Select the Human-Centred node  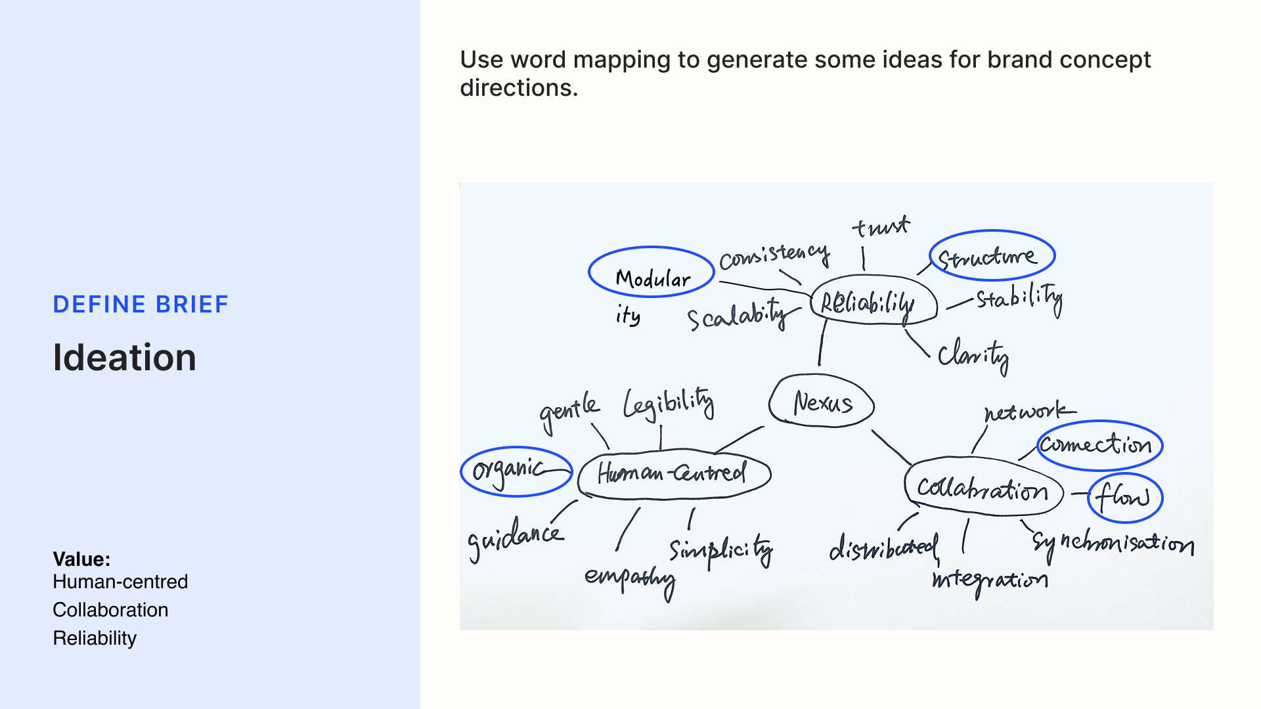click(x=674, y=474)
